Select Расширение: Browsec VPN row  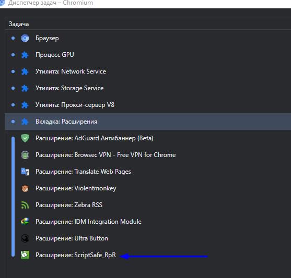(148, 155)
